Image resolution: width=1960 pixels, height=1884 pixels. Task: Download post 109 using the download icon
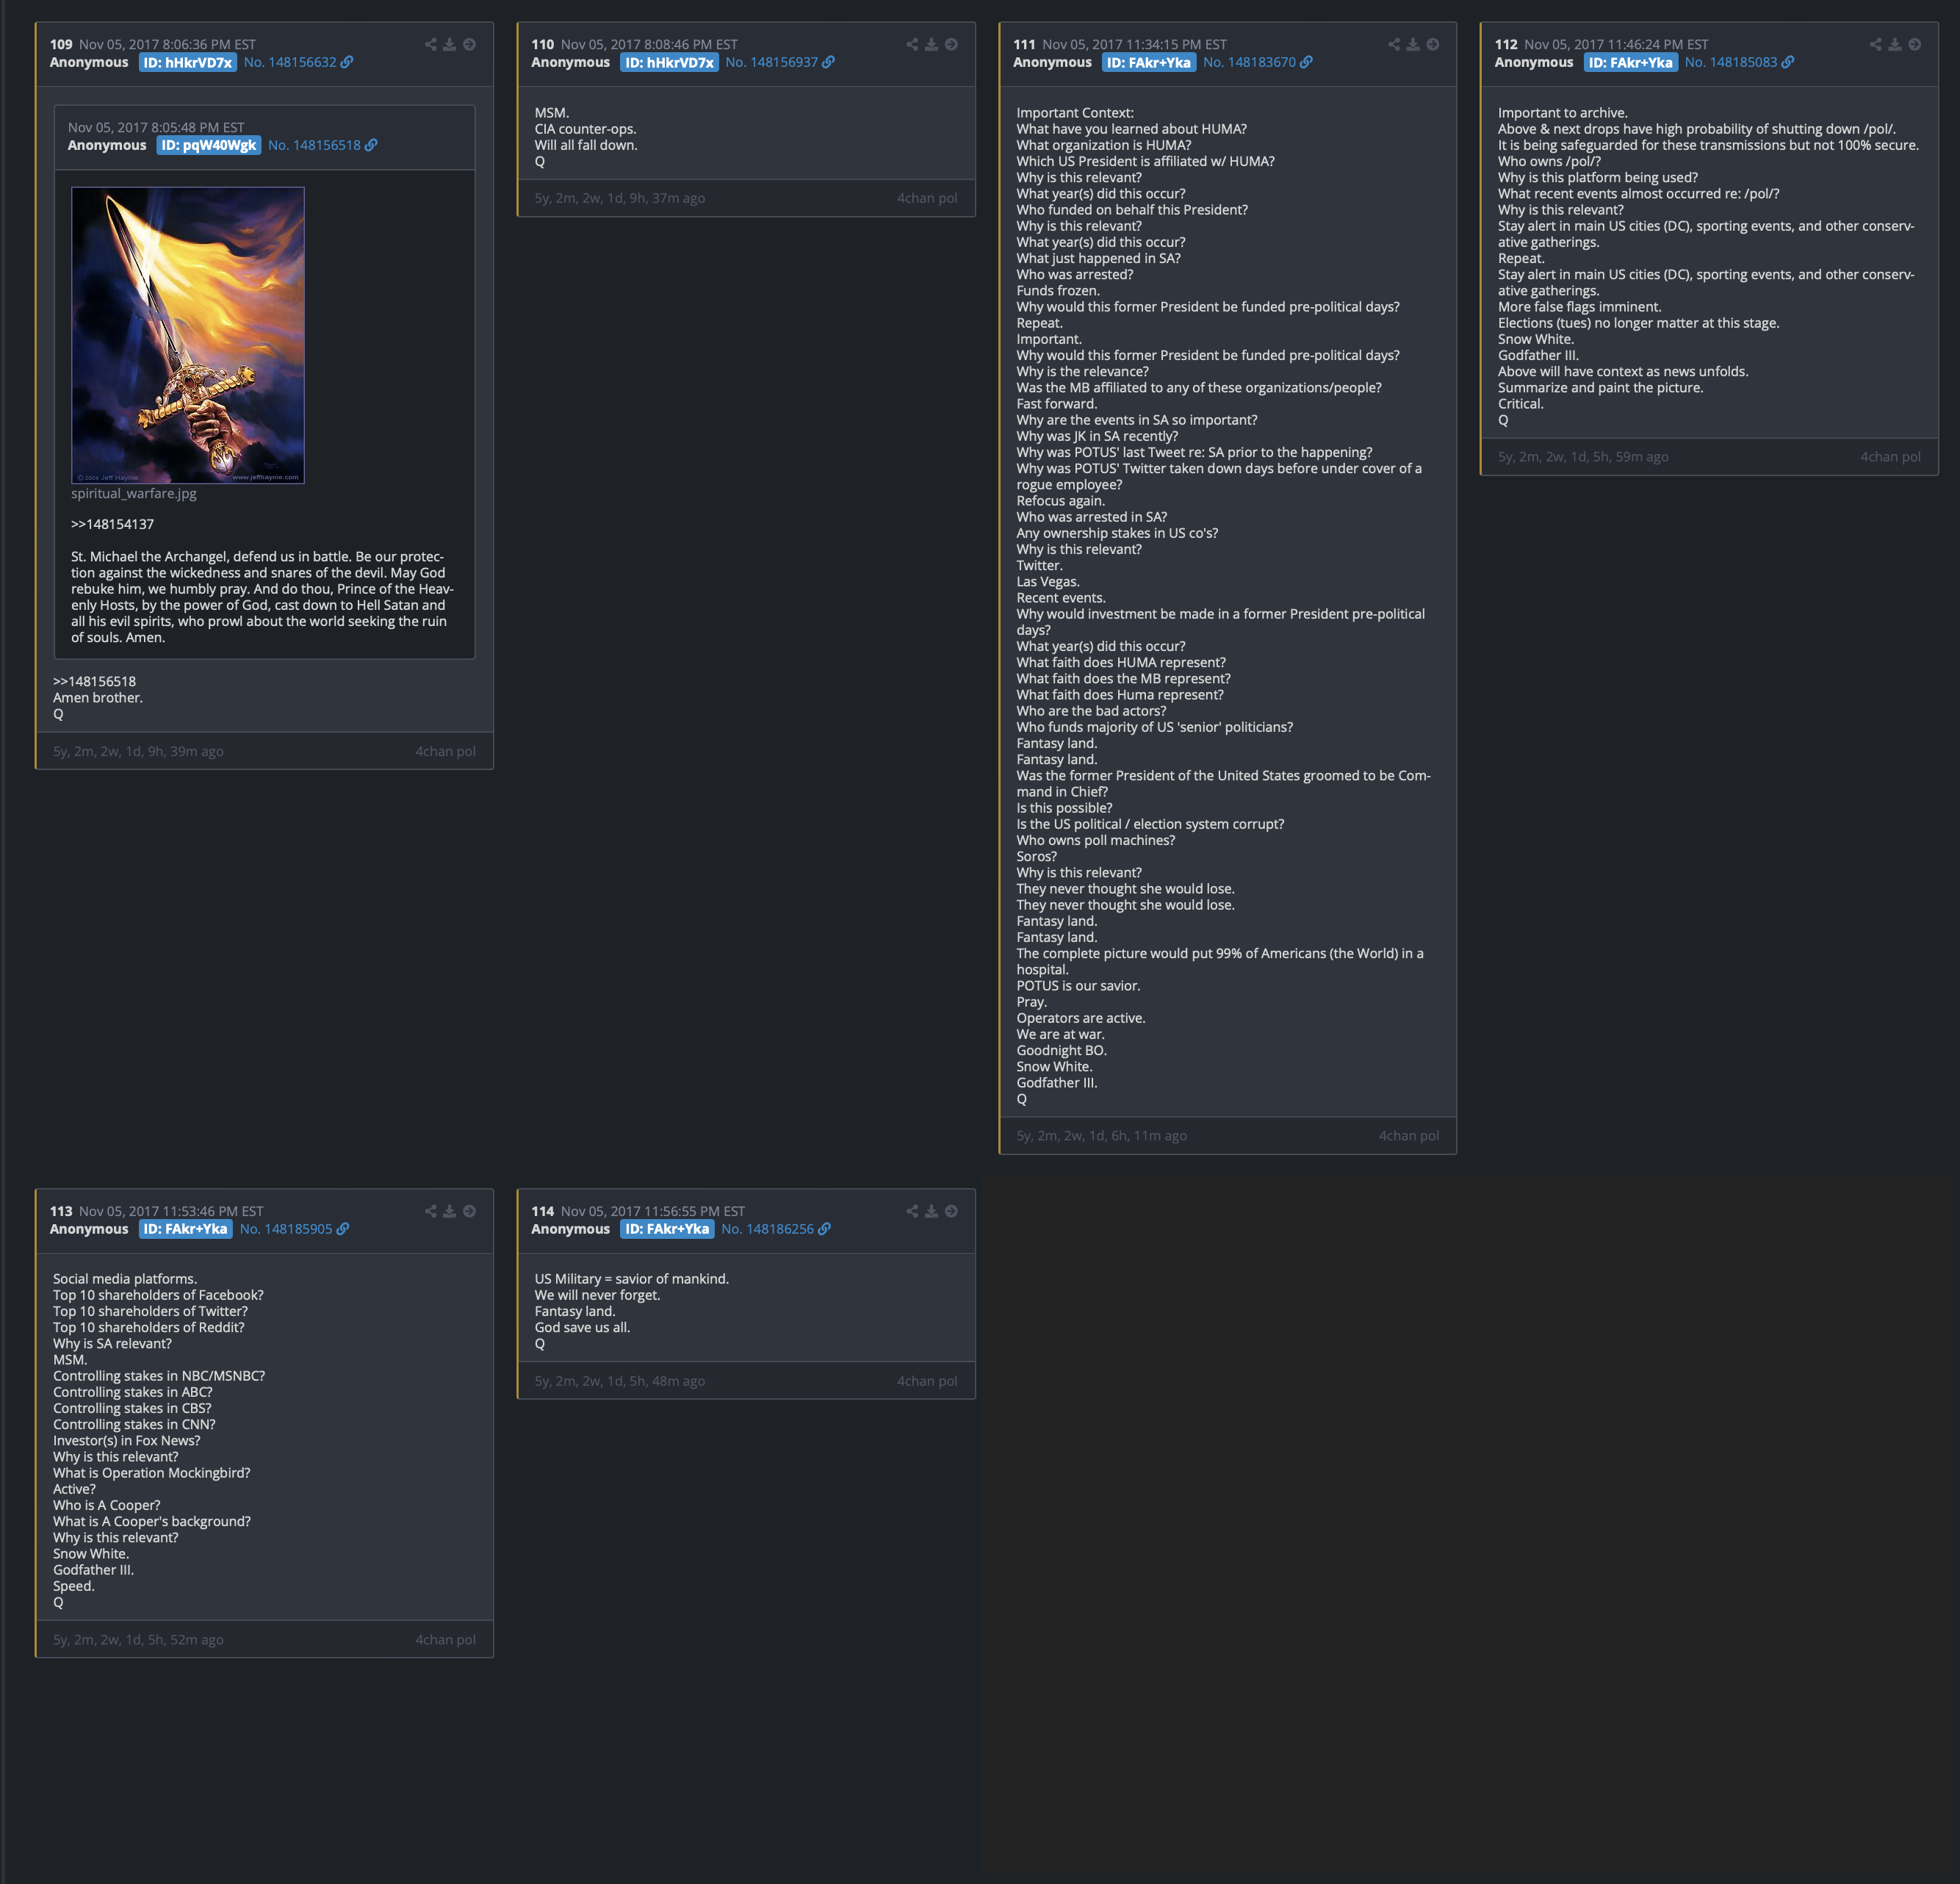point(450,45)
